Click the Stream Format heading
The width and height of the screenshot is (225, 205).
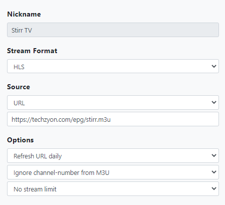(x=32, y=51)
